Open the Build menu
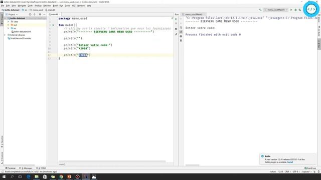 (55, 5)
